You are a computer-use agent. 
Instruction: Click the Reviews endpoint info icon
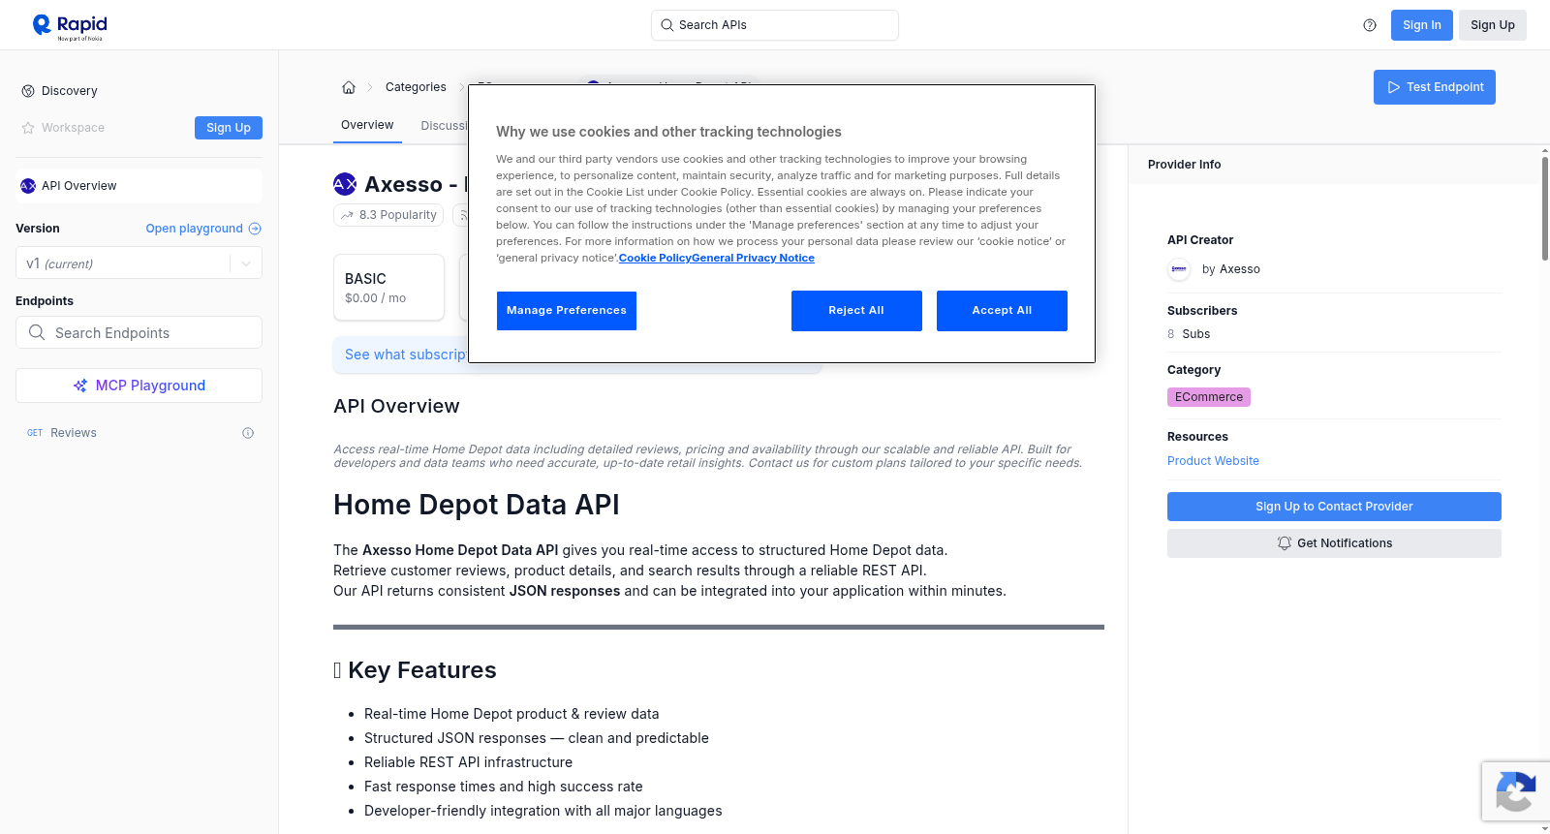(x=248, y=433)
